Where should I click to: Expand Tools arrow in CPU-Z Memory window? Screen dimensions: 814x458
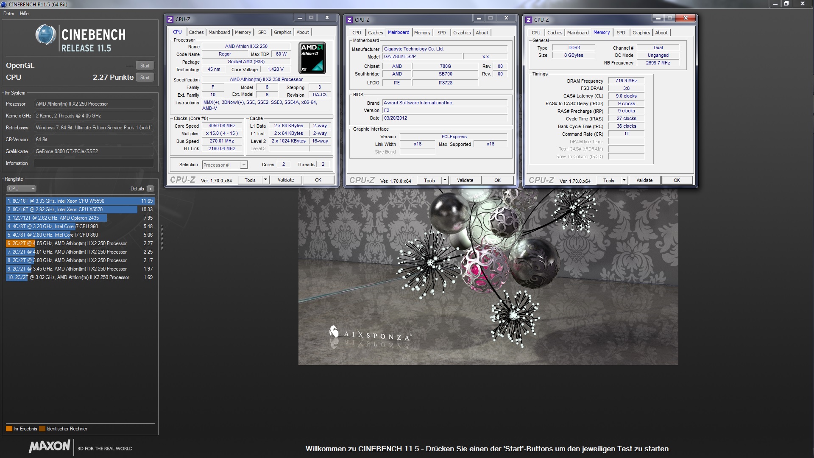pos(624,180)
